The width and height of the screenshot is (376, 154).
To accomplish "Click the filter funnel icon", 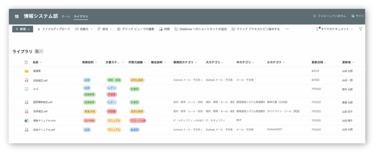I will (x=360, y=29).
